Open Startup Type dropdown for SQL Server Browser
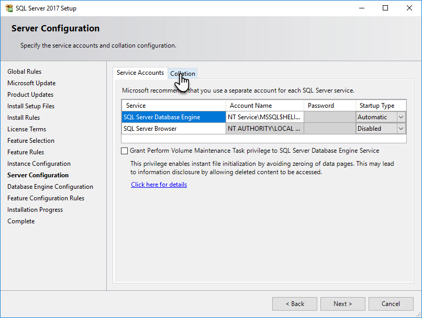Image resolution: width=422 pixels, height=318 pixels. (x=401, y=129)
